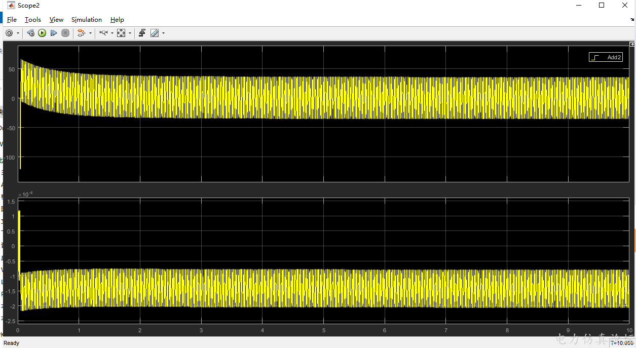Select the Zoom X-axis tool
The height and width of the screenshot is (348, 636).
103,33
